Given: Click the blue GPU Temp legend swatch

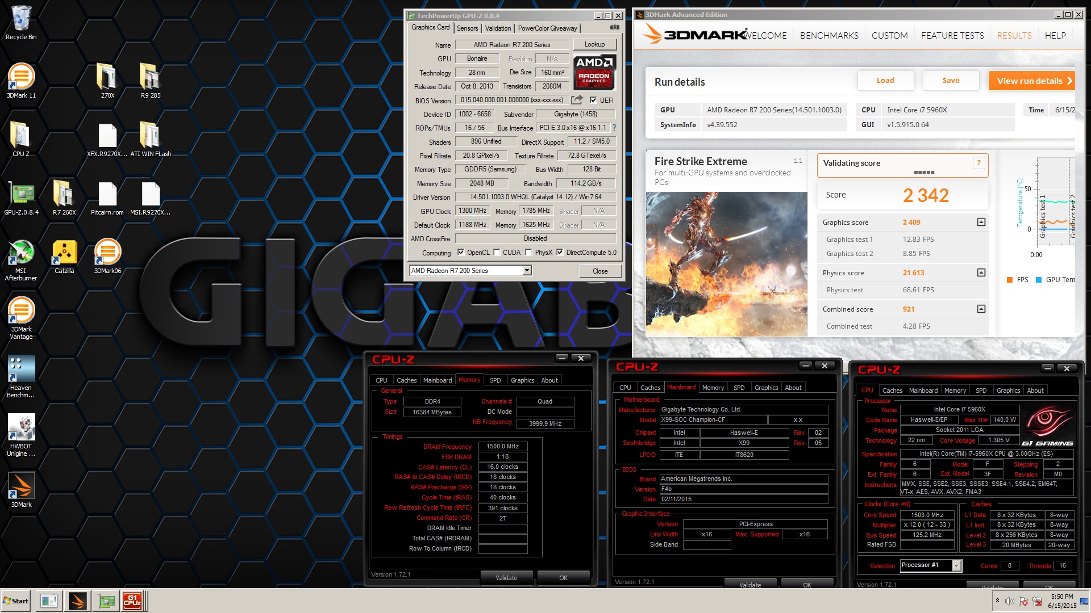Looking at the screenshot, I should tap(1039, 279).
